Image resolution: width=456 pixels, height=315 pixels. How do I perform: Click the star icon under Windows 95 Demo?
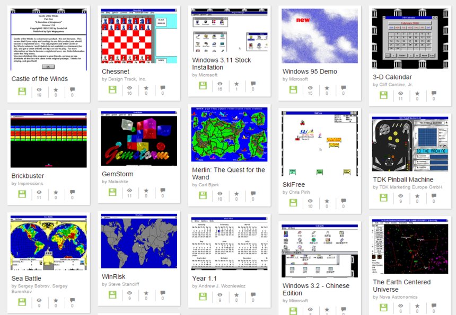point(327,88)
